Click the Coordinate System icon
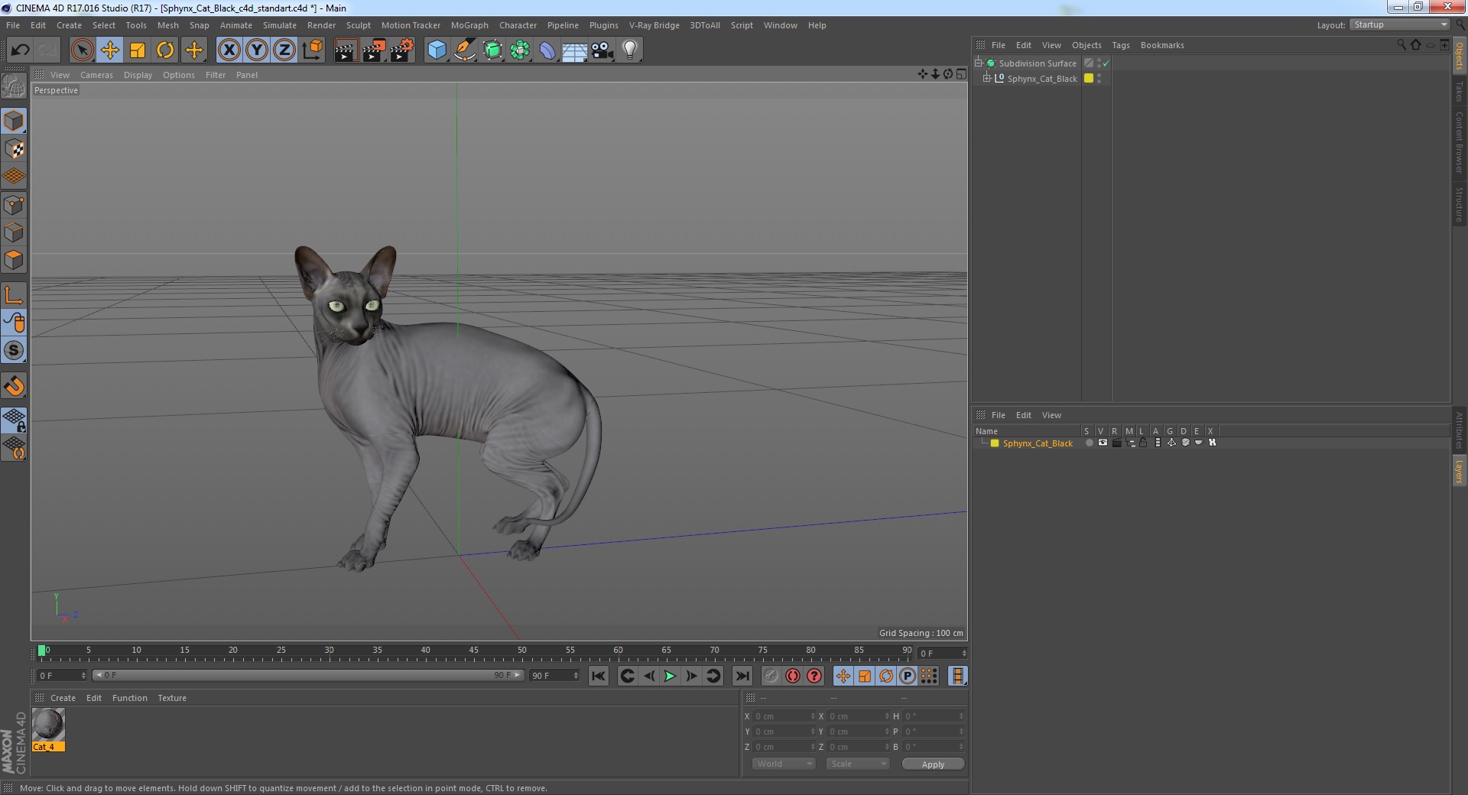The image size is (1468, 795). (x=312, y=50)
